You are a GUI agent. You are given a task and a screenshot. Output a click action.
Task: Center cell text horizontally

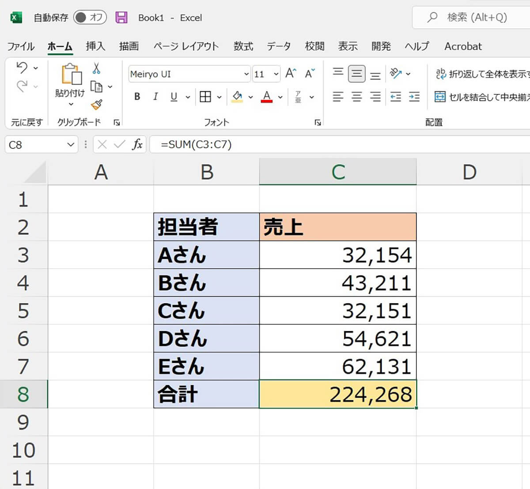356,97
